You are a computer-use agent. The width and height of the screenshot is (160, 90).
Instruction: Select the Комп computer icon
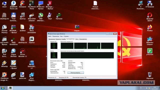pyautogui.click(x=4, y=4)
